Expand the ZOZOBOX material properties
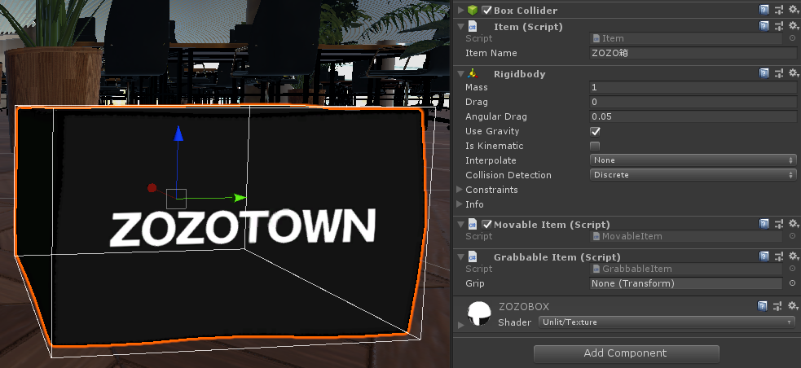The image size is (801, 368). [x=461, y=325]
